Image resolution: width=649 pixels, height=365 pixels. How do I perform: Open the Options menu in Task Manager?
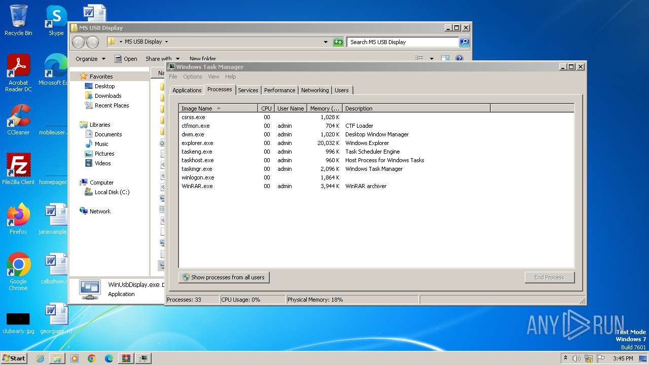(192, 77)
